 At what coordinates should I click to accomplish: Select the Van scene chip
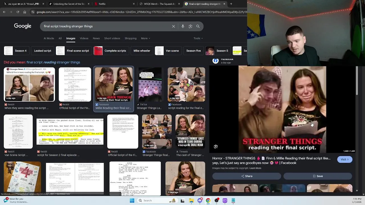(168, 51)
